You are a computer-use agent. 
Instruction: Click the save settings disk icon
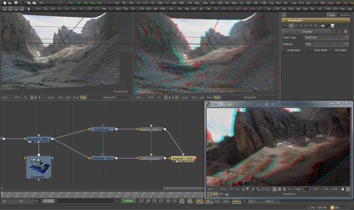(333, 26)
